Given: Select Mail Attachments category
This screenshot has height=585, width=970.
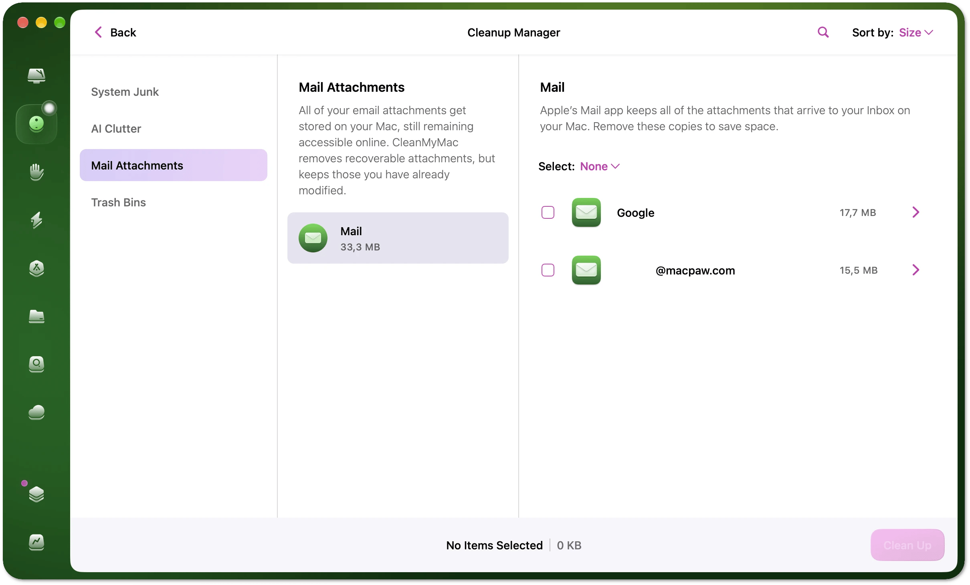Looking at the screenshot, I should click(174, 165).
